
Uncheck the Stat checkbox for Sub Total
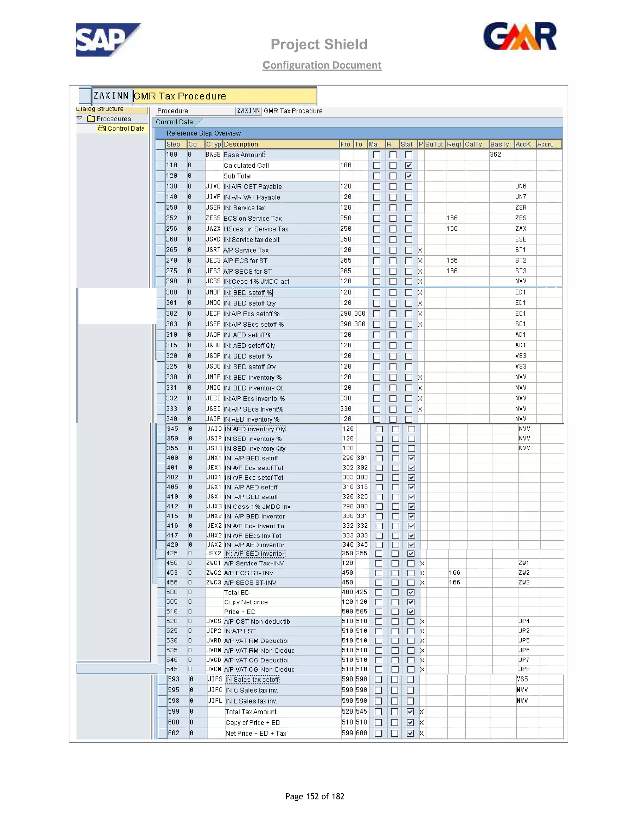click(x=409, y=176)
